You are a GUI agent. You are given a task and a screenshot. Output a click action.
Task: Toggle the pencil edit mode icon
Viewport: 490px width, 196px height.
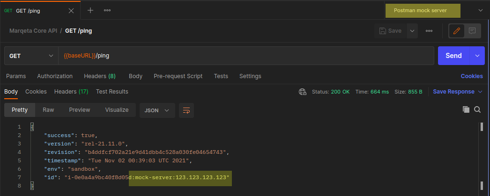click(457, 31)
